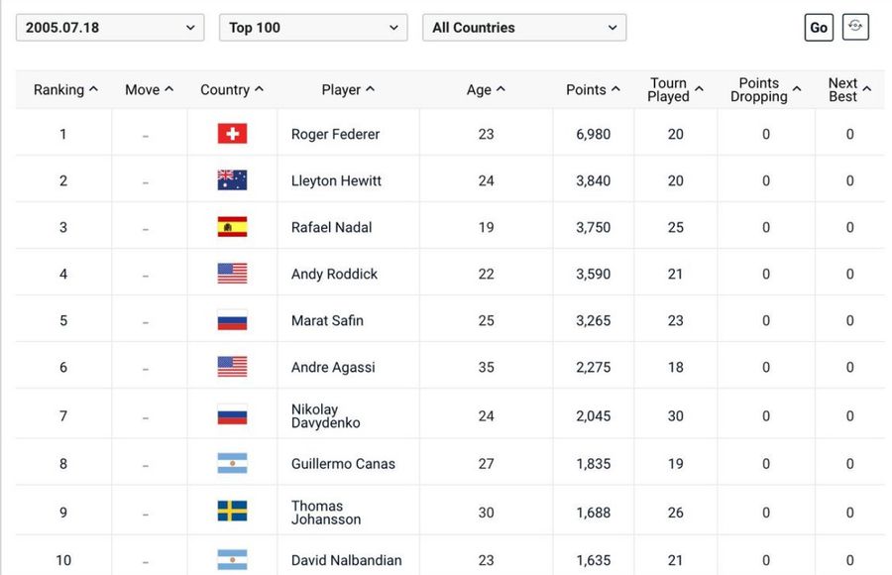Sort by the Age column arrow

pos(501,89)
